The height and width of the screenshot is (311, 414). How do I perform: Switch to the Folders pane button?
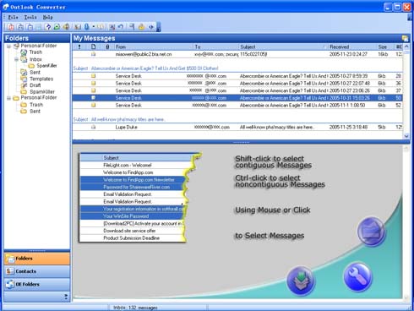click(x=37, y=259)
